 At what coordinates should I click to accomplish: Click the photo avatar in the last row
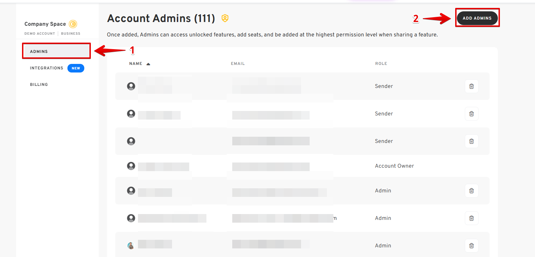(131, 246)
